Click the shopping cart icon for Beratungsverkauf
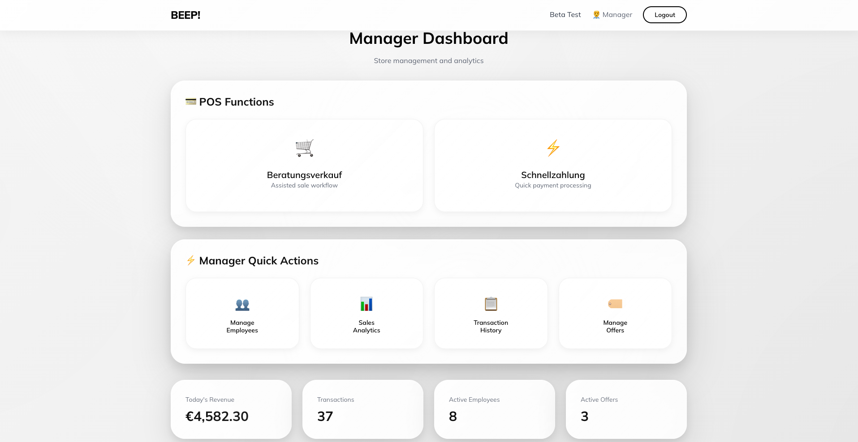Image resolution: width=858 pixels, height=442 pixels. coord(304,148)
